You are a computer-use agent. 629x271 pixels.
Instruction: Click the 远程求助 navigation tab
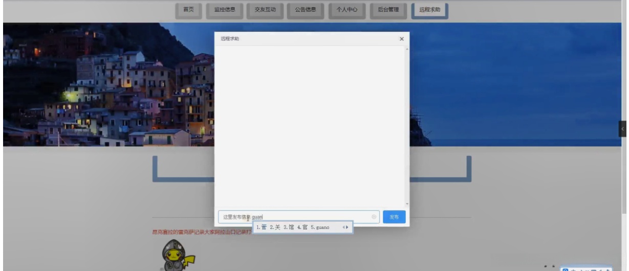pos(429,10)
